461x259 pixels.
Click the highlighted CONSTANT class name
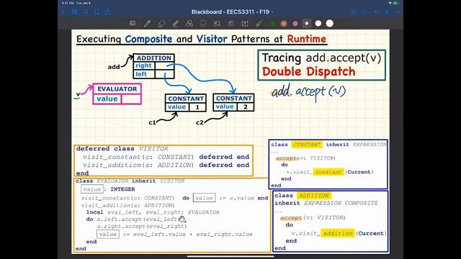tap(307, 145)
